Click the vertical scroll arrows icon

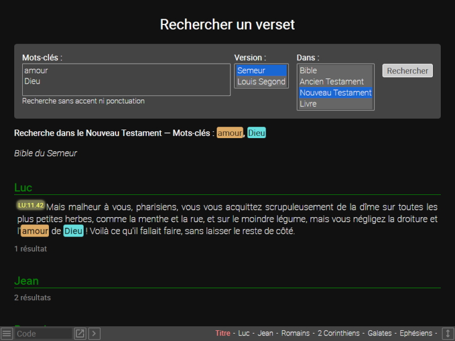pos(448,334)
